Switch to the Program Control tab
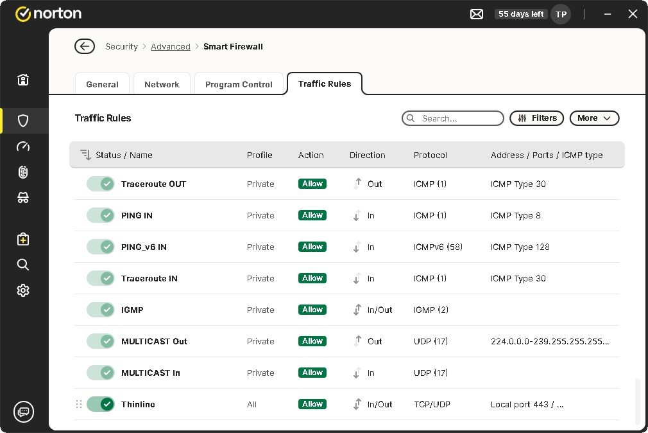 [239, 84]
